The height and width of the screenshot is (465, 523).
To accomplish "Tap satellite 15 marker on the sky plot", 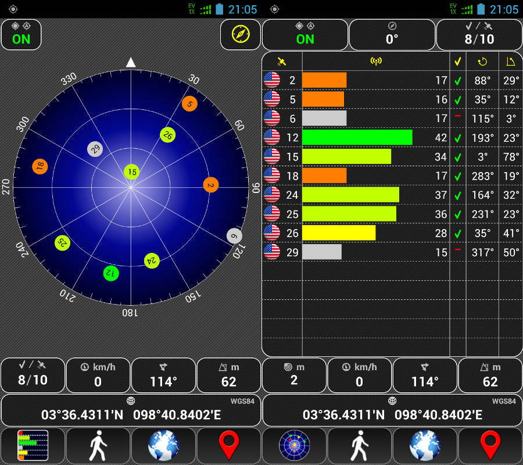I will click(132, 171).
